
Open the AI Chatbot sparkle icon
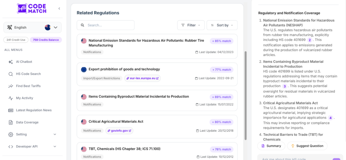click(10, 62)
